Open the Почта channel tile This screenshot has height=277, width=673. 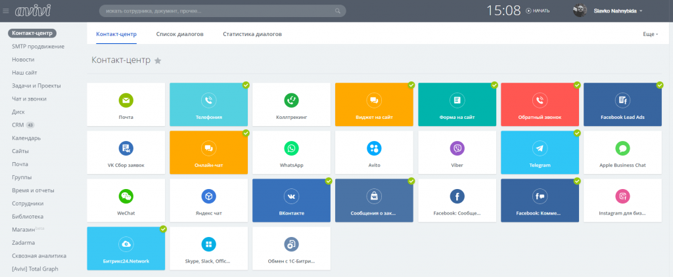(126, 104)
